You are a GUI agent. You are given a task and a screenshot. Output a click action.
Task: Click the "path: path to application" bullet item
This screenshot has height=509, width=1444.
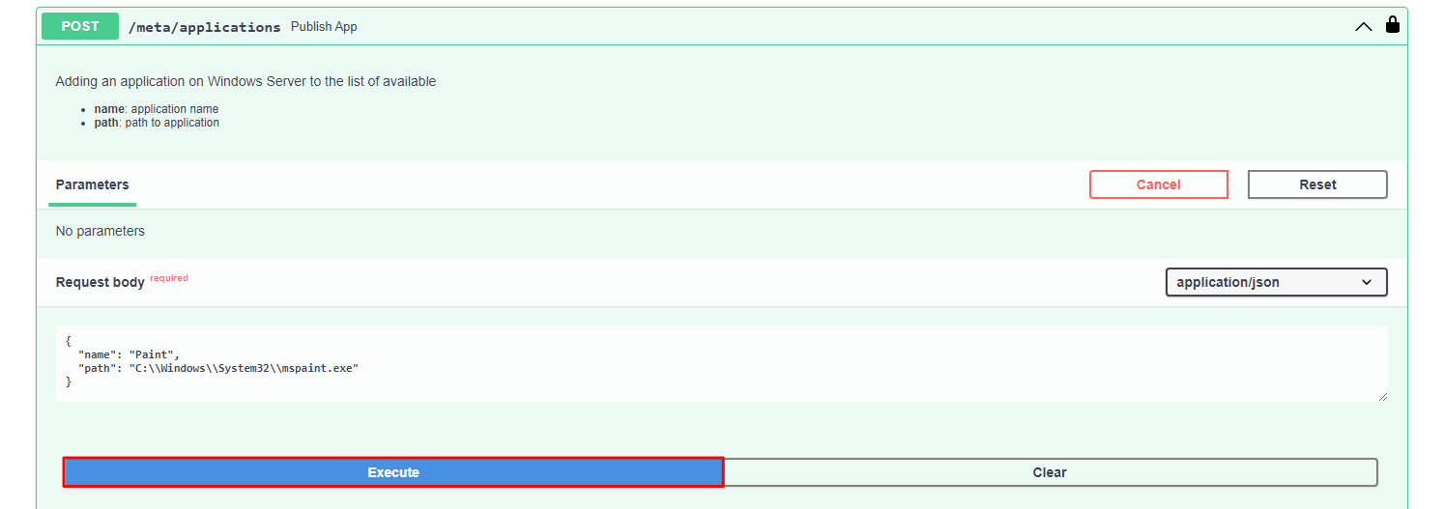(x=157, y=123)
